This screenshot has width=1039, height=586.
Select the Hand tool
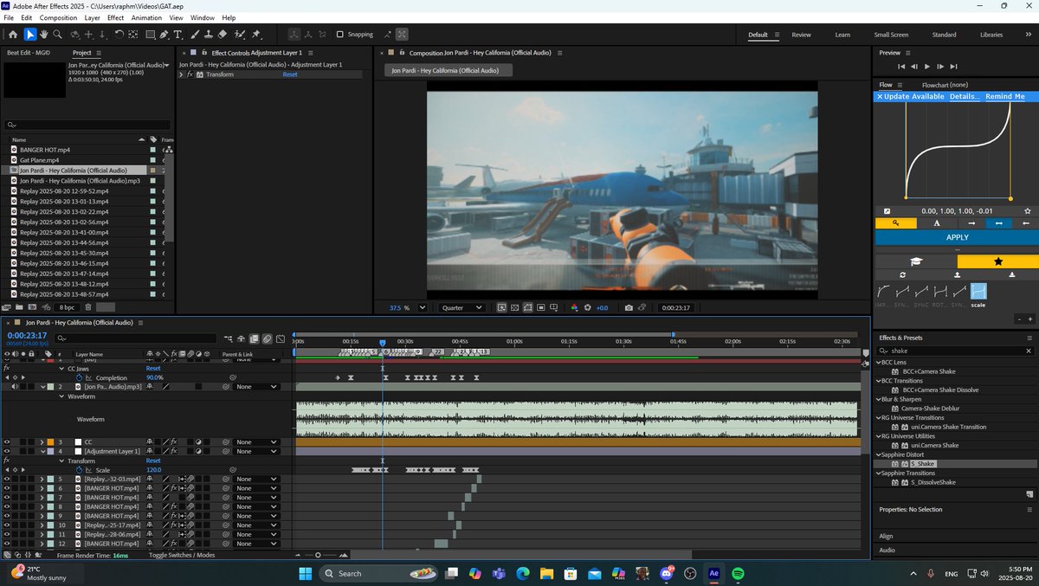(43, 35)
